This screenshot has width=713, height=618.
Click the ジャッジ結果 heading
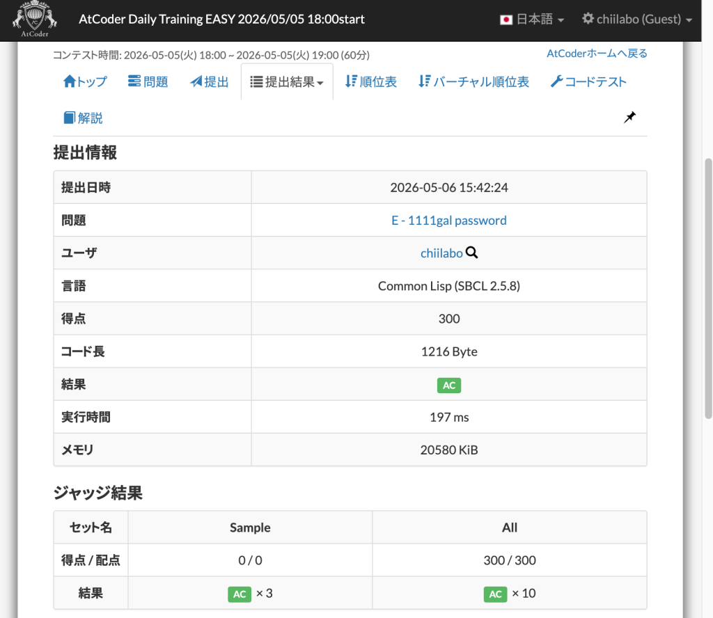[97, 493]
